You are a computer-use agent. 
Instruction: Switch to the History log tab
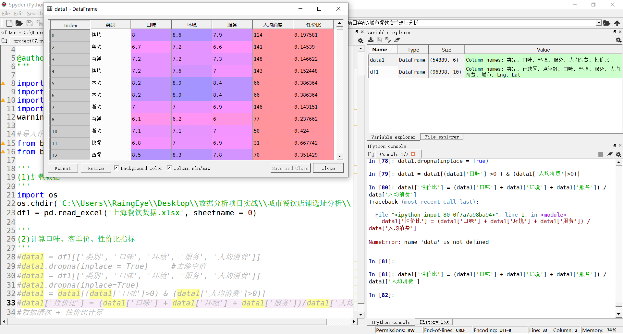pos(434,322)
